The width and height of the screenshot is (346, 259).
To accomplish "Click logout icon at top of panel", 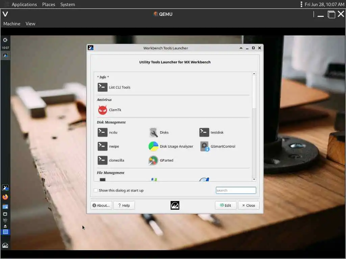I will pos(5,40).
